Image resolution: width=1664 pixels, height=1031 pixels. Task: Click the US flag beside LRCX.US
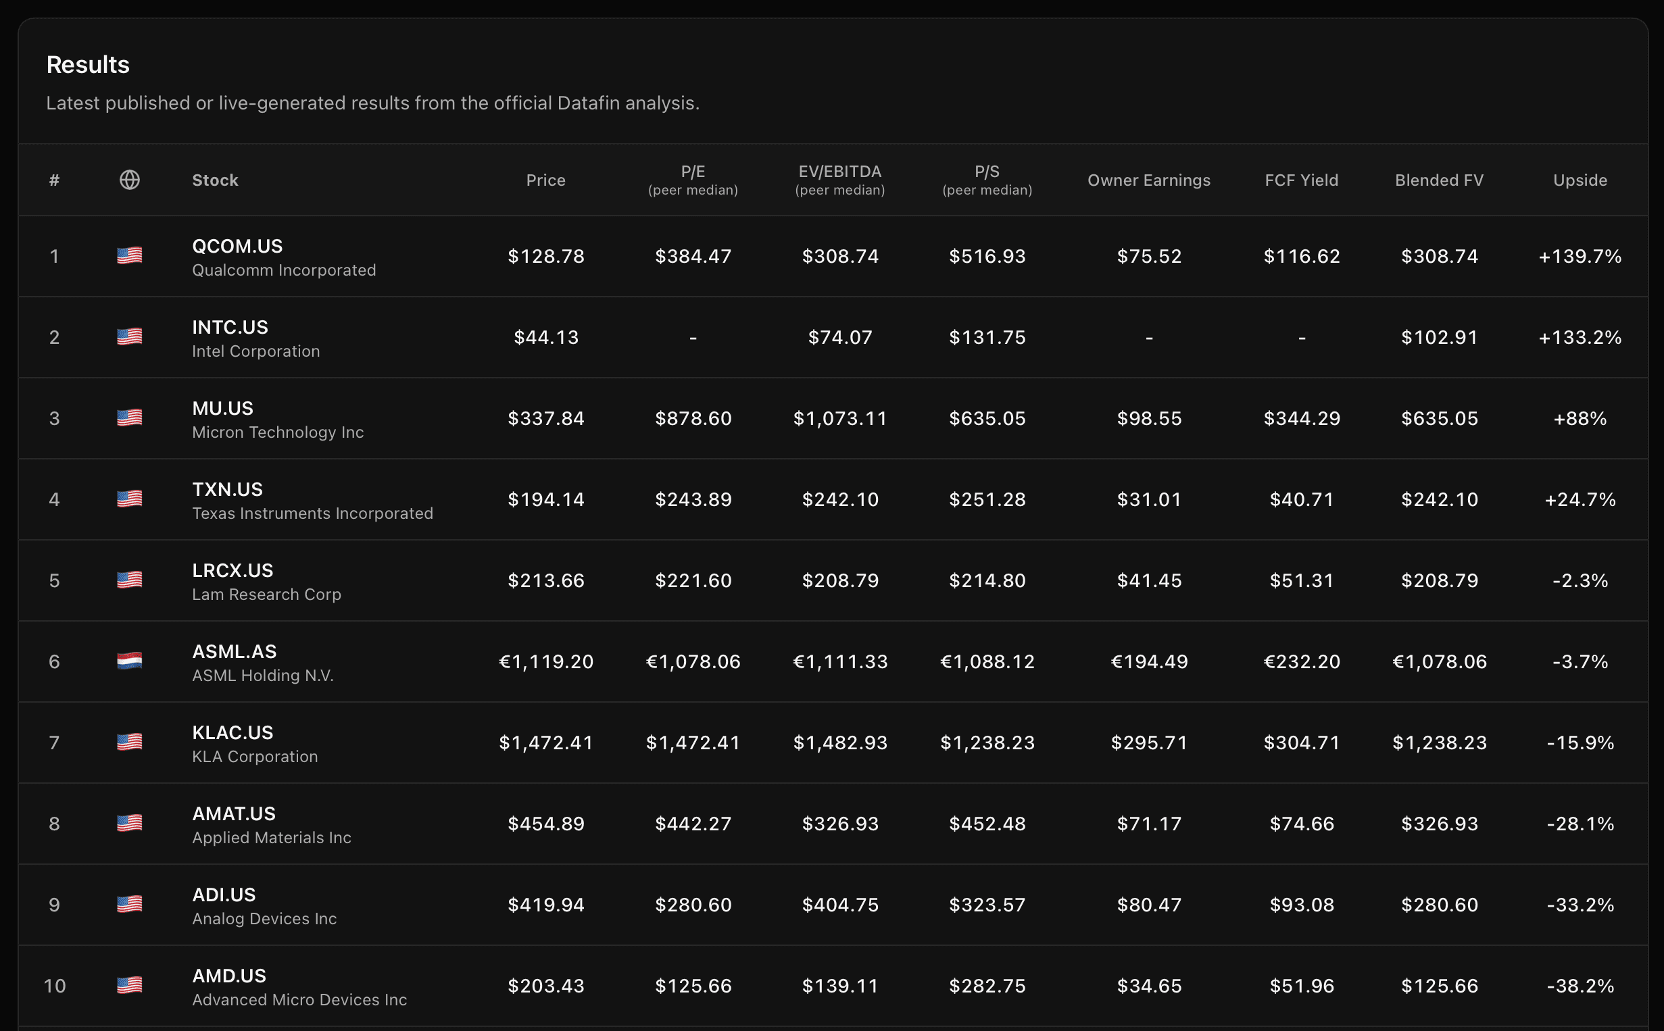click(x=130, y=580)
